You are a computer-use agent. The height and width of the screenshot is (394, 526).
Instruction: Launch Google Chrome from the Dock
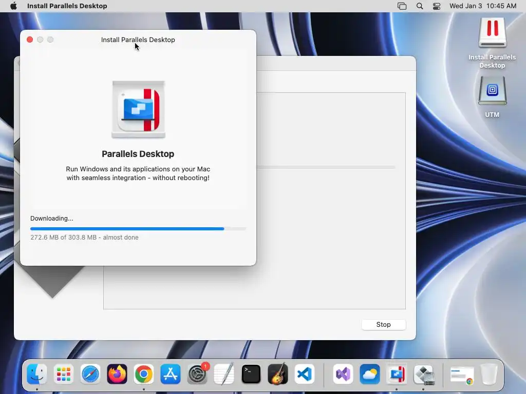point(144,374)
